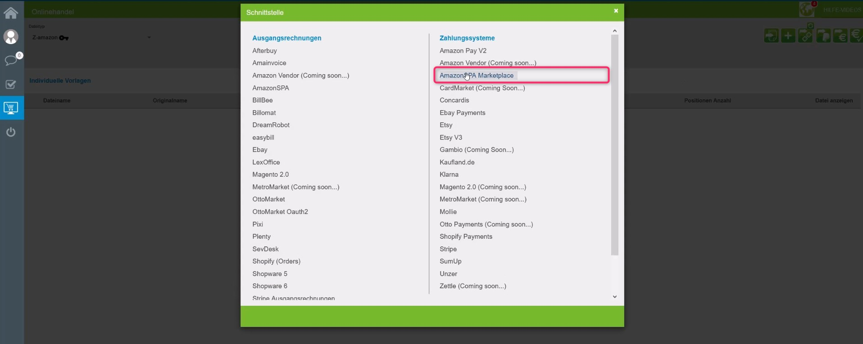
Task: Click plus add icon in toolbar
Action: click(x=788, y=36)
